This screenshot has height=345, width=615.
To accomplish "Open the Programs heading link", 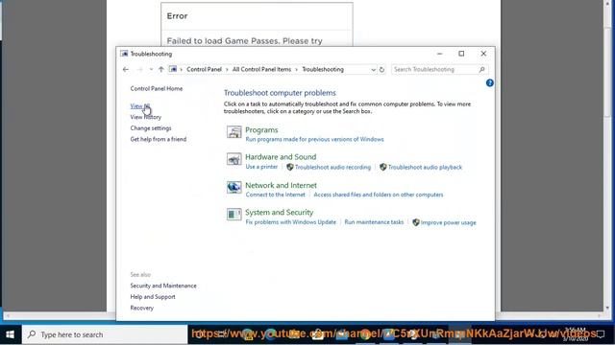I will [261, 130].
